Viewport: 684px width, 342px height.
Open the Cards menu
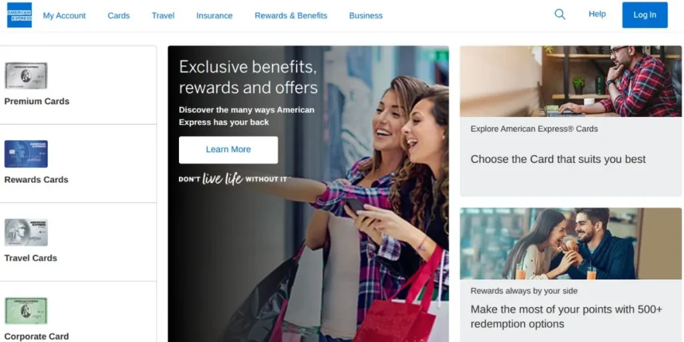point(119,16)
